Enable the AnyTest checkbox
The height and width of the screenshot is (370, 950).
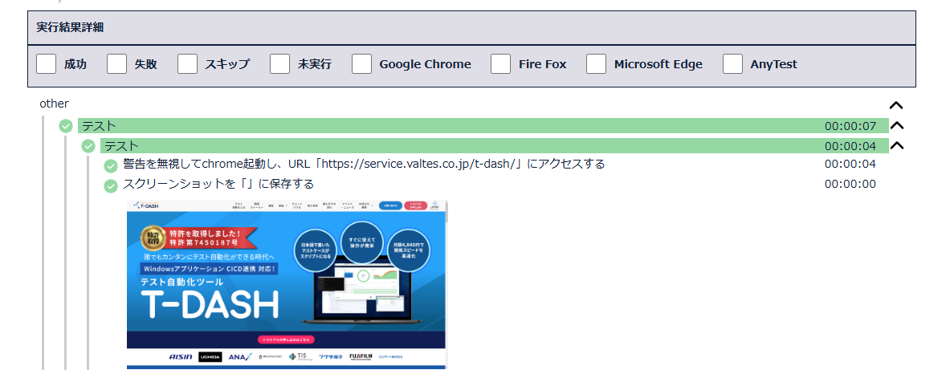pyautogui.click(x=733, y=64)
